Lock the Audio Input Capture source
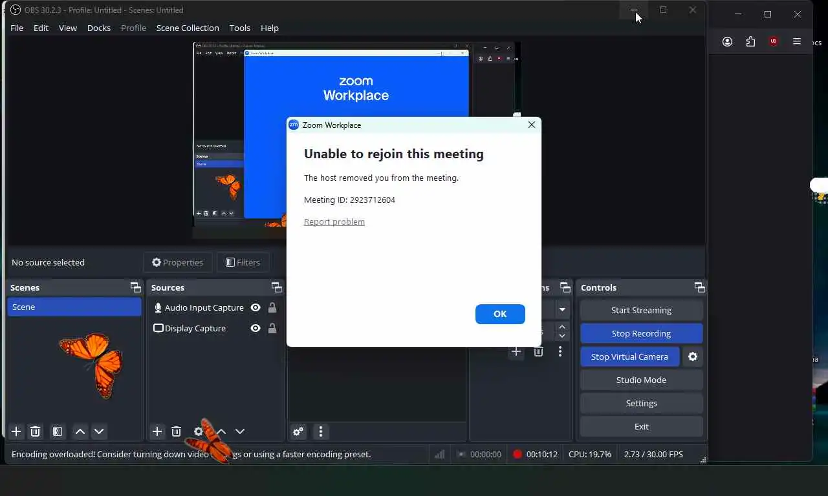The height and width of the screenshot is (496, 828). (x=272, y=308)
